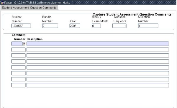Click the 'Enter Assignment Marks' window title

coord(55,2)
